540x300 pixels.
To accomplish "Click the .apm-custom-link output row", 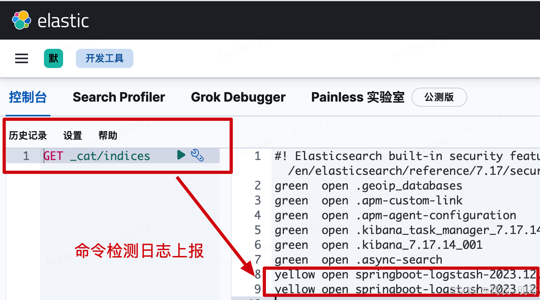I will pyautogui.click(x=368, y=200).
